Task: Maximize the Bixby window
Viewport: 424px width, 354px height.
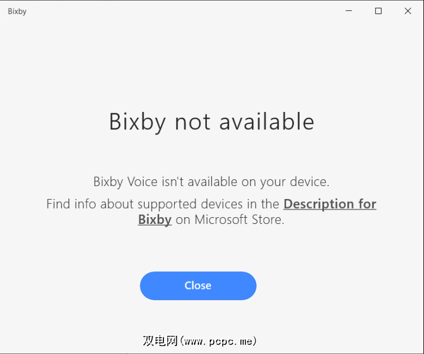Action: click(378, 11)
